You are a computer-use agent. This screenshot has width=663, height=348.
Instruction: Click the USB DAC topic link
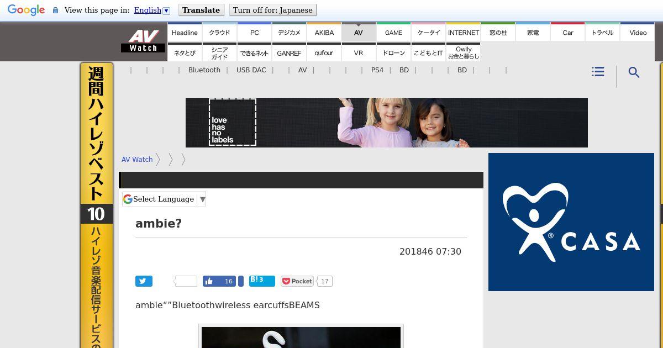[x=251, y=70]
